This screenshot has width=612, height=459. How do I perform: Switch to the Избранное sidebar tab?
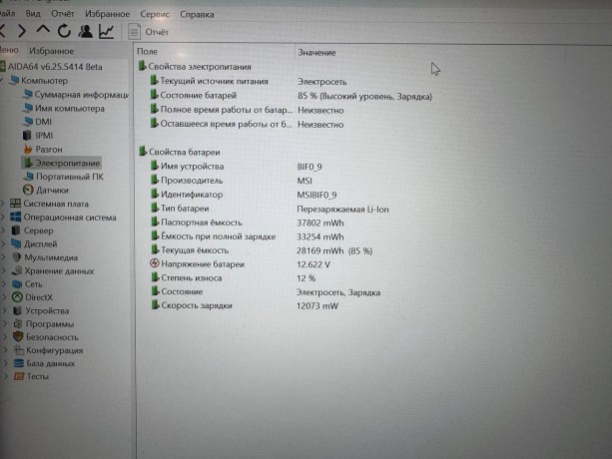tap(52, 51)
